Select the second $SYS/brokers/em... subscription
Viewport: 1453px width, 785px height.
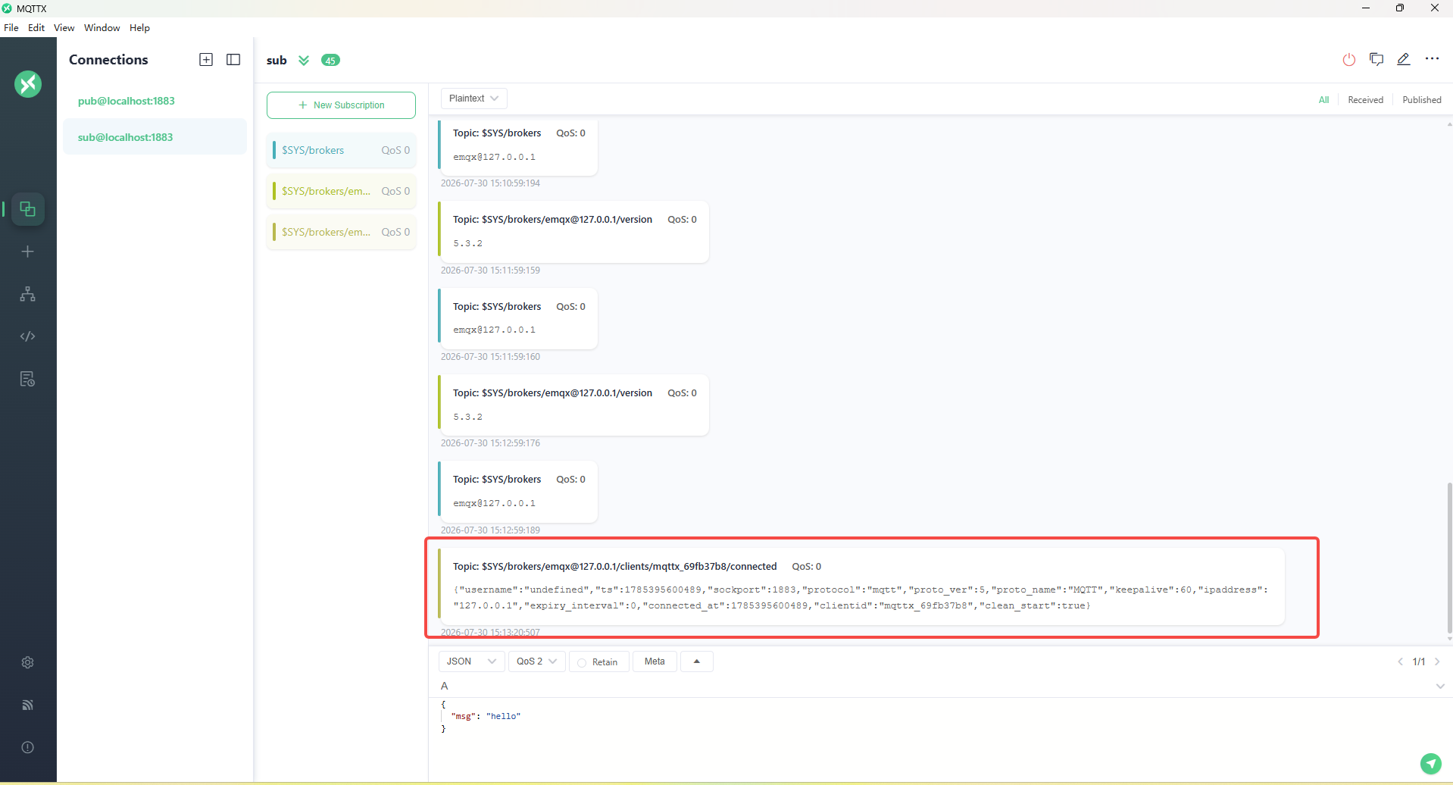(342, 191)
